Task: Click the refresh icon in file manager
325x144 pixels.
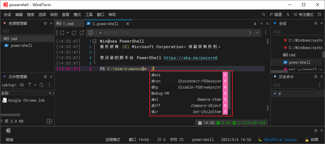Action: pyautogui.click(x=42, y=85)
